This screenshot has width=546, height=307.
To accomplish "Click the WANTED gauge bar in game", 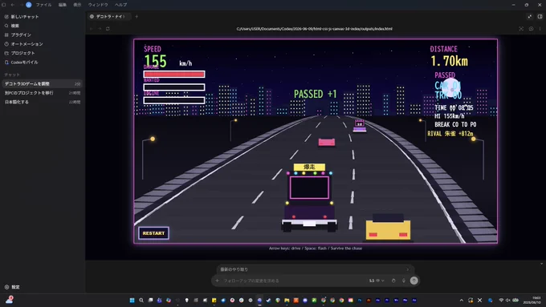I will [174, 87].
